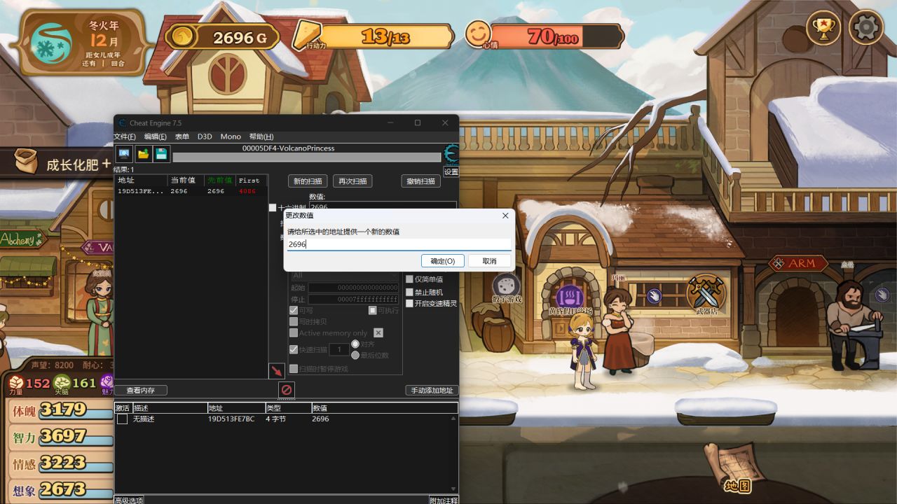
Task: Select the found address row 19D513FE...
Action: 191,191
